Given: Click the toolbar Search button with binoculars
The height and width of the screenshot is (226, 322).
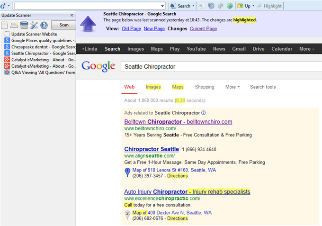Looking at the screenshot, I should coord(180,6).
